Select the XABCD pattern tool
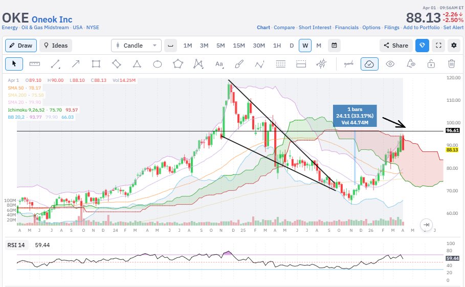Viewport: 465px width, 287px height. (x=198, y=64)
